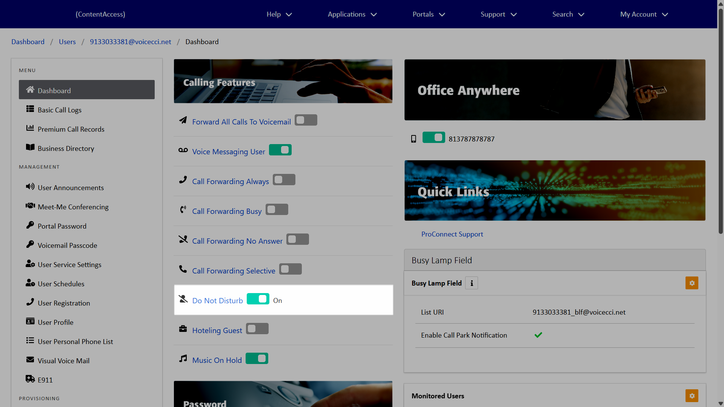This screenshot has height=407, width=724.
Task: Expand the Applications dropdown menu
Action: pyautogui.click(x=352, y=14)
